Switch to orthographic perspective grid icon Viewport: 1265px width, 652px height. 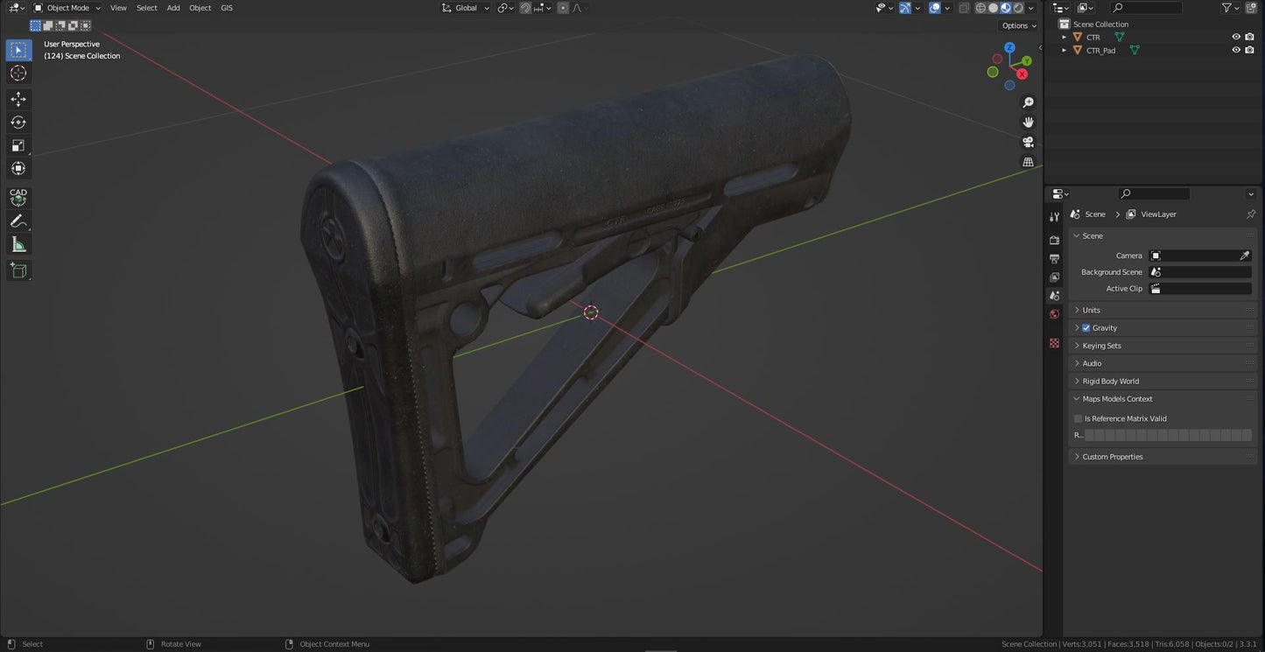pyautogui.click(x=1028, y=162)
